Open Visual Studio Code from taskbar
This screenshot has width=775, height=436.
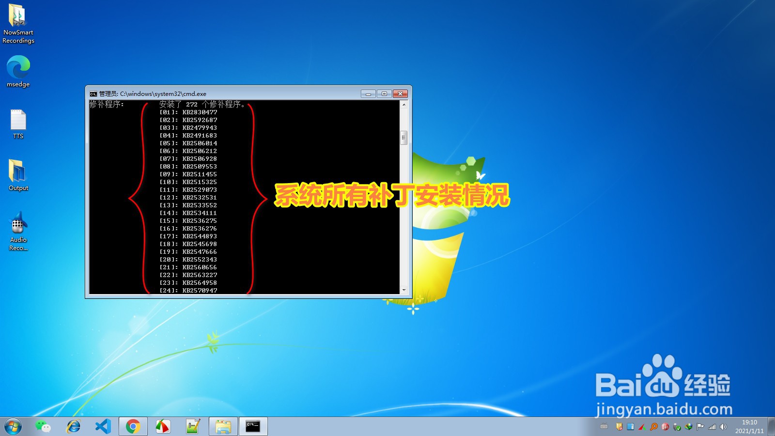click(x=103, y=426)
